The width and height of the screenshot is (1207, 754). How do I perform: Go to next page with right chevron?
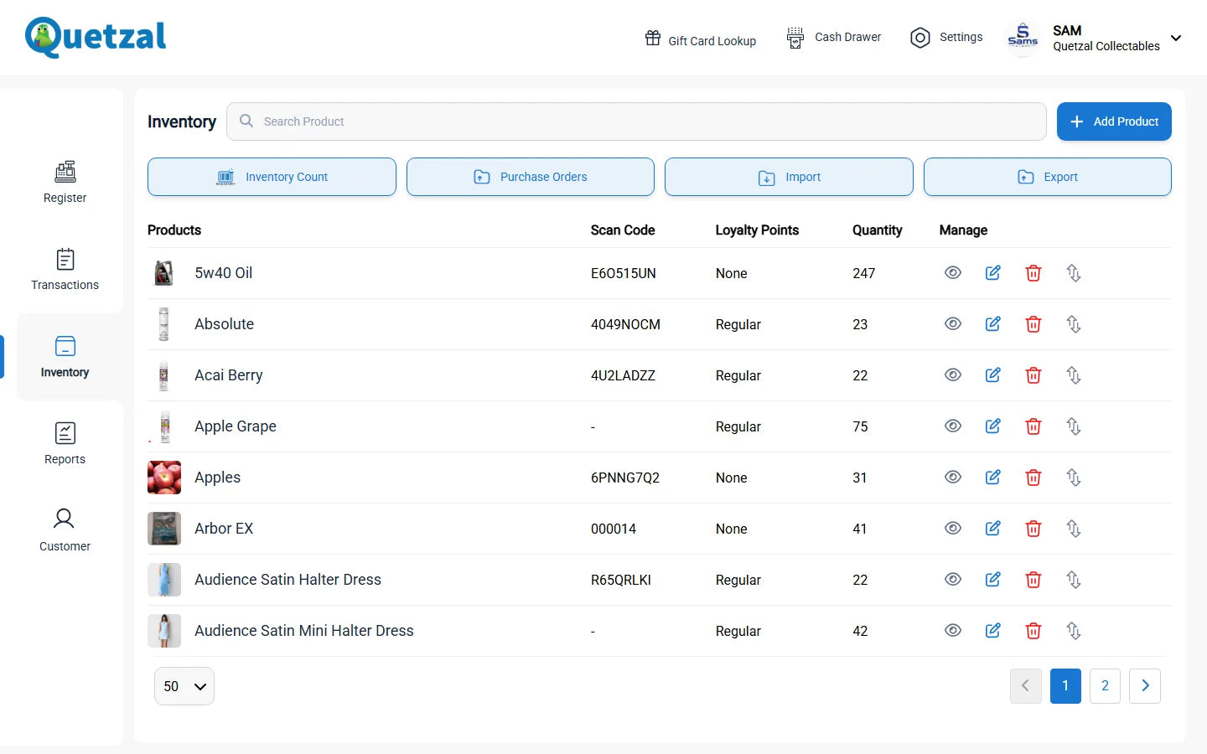pos(1145,686)
